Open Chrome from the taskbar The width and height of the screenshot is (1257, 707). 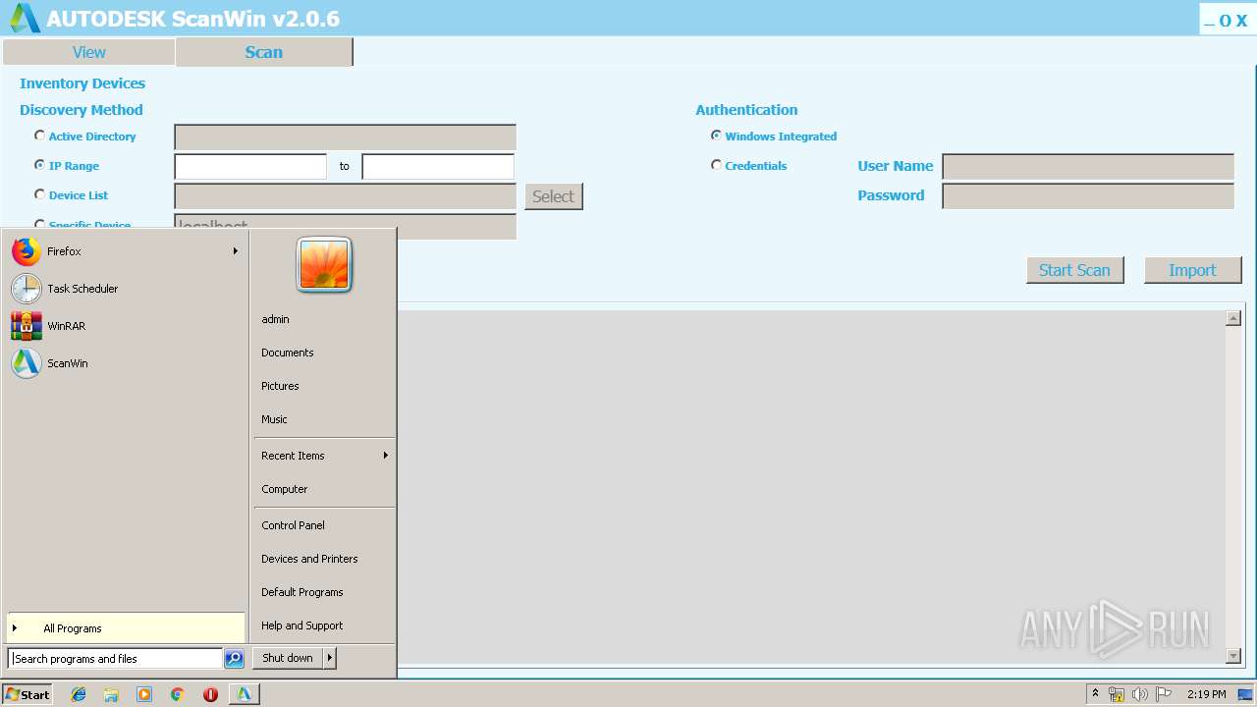pos(178,694)
